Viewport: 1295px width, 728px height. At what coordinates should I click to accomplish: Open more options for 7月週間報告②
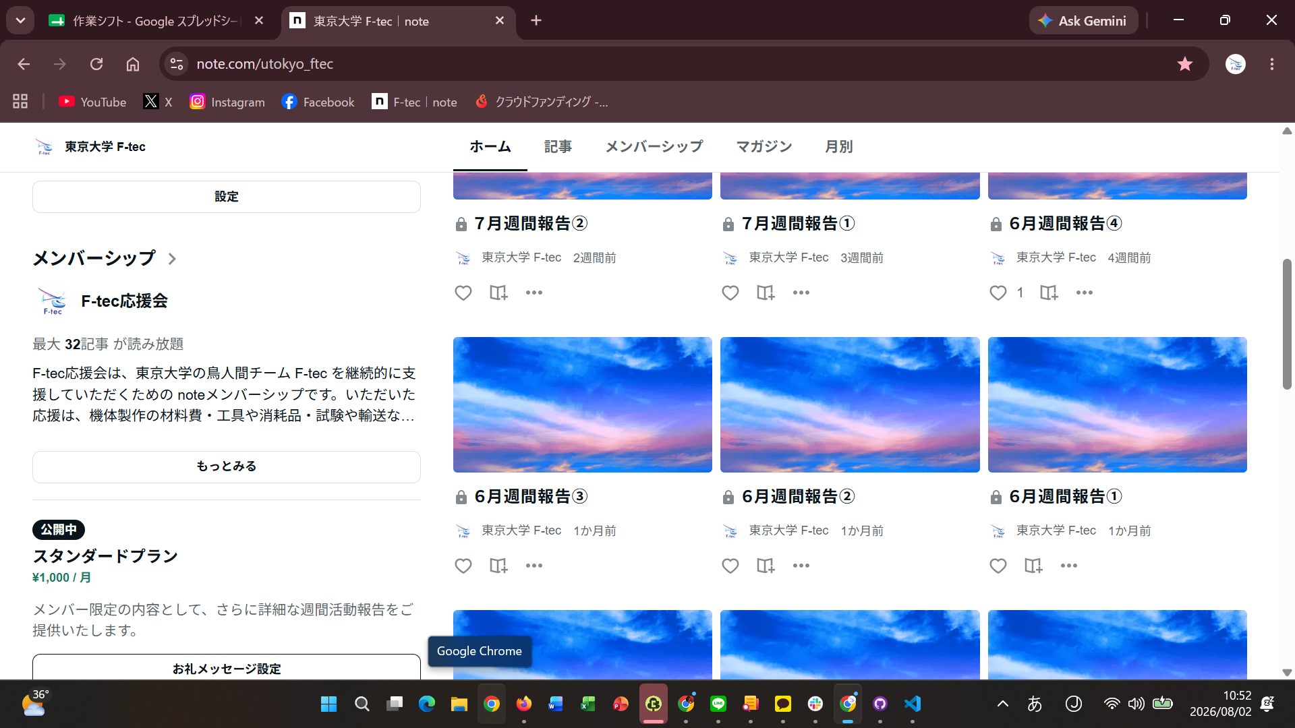coord(534,293)
